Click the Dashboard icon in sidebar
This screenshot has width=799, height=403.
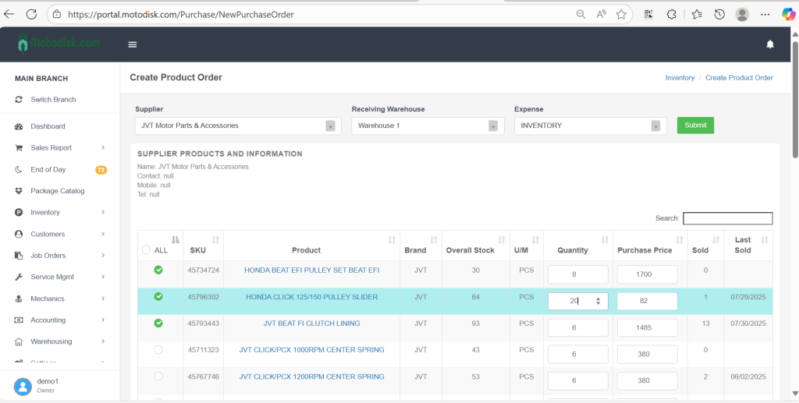19,126
